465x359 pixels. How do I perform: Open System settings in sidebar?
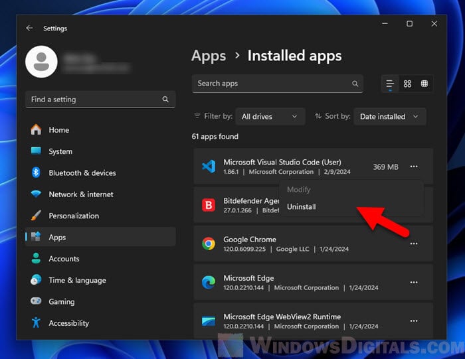point(100,151)
